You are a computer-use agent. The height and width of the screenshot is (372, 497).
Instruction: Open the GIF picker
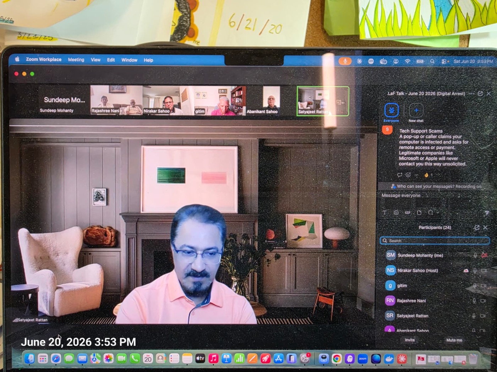(x=408, y=213)
